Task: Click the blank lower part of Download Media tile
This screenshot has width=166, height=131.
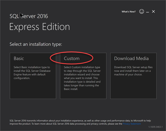Action: 133,88
